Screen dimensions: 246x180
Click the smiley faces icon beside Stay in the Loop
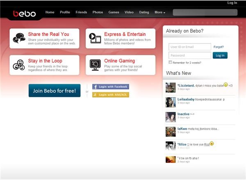[19, 65]
